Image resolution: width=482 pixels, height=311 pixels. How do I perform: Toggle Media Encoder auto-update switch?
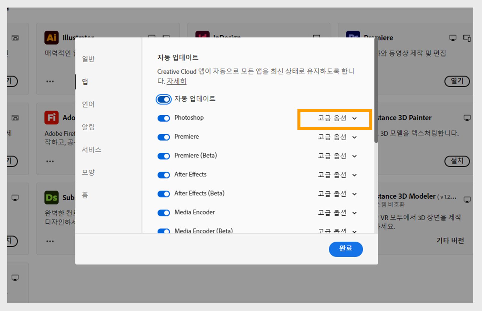(164, 213)
